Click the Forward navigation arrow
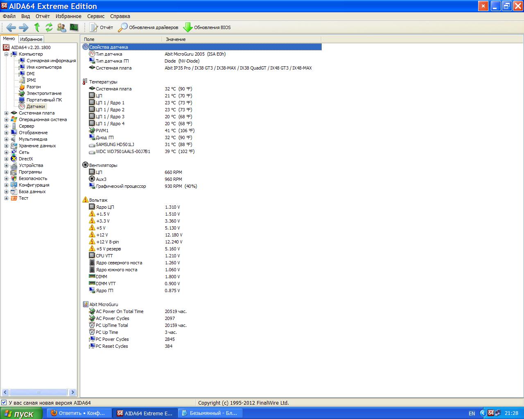Screen dimensions: 524x419 [x=24, y=27]
